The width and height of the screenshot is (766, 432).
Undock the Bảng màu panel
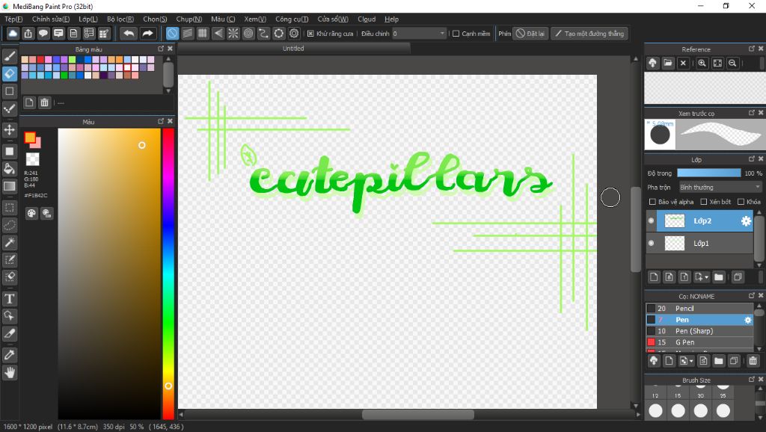[x=161, y=49]
